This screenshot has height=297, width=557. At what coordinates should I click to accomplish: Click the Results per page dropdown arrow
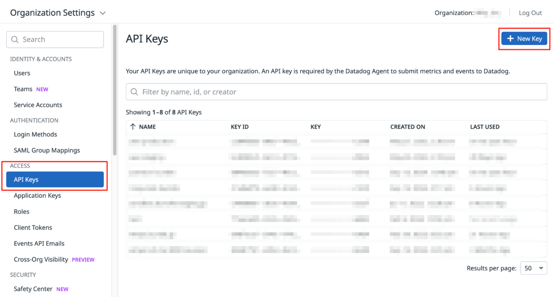541,268
